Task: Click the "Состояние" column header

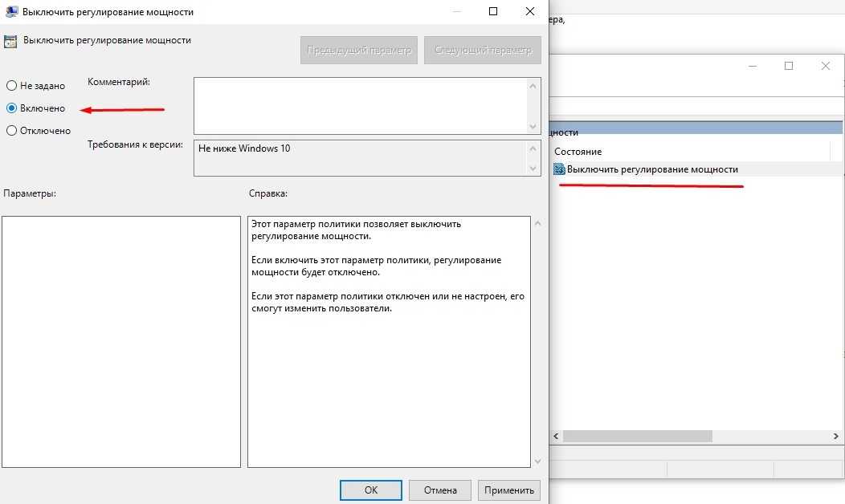Action: pyautogui.click(x=578, y=152)
